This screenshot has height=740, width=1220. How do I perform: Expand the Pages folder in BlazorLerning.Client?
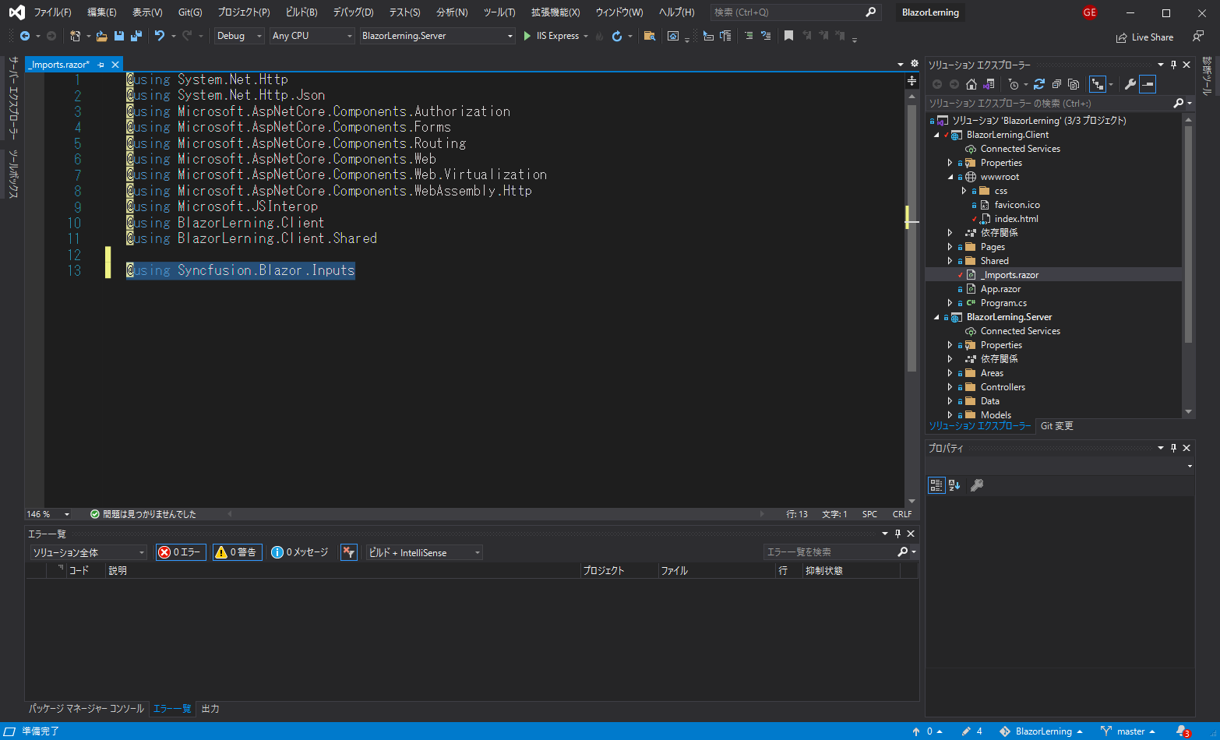[x=950, y=247]
